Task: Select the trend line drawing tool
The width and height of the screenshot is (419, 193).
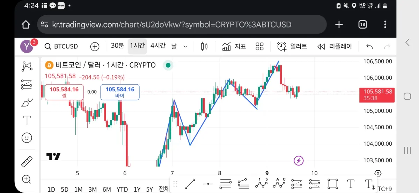Action: pos(190,184)
